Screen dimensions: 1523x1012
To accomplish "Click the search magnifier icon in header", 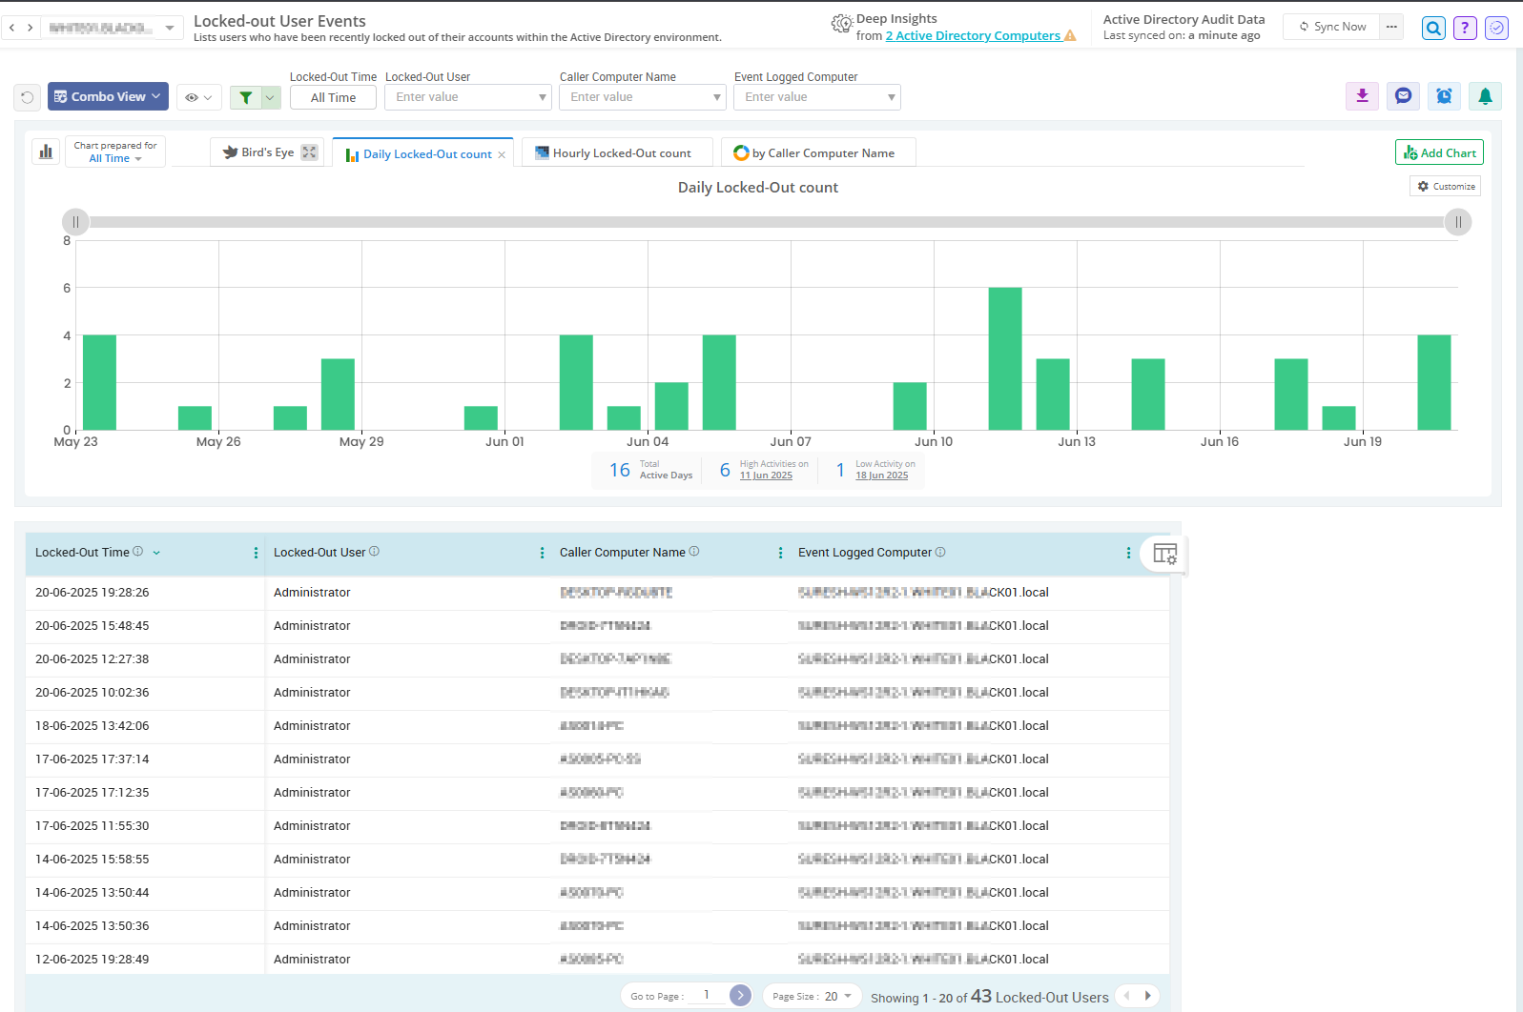I will click(1432, 28).
